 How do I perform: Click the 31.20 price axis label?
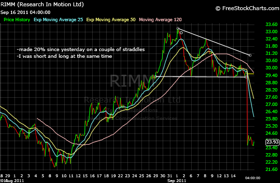click(x=271, y=53)
